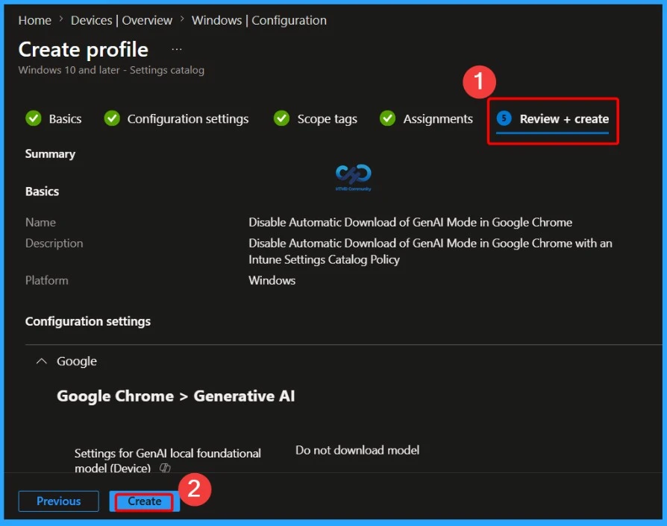This screenshot has height=526, width=667.
Task: Click the description value mentioning Intune Settings Catalog
Action: pos(430,252)
